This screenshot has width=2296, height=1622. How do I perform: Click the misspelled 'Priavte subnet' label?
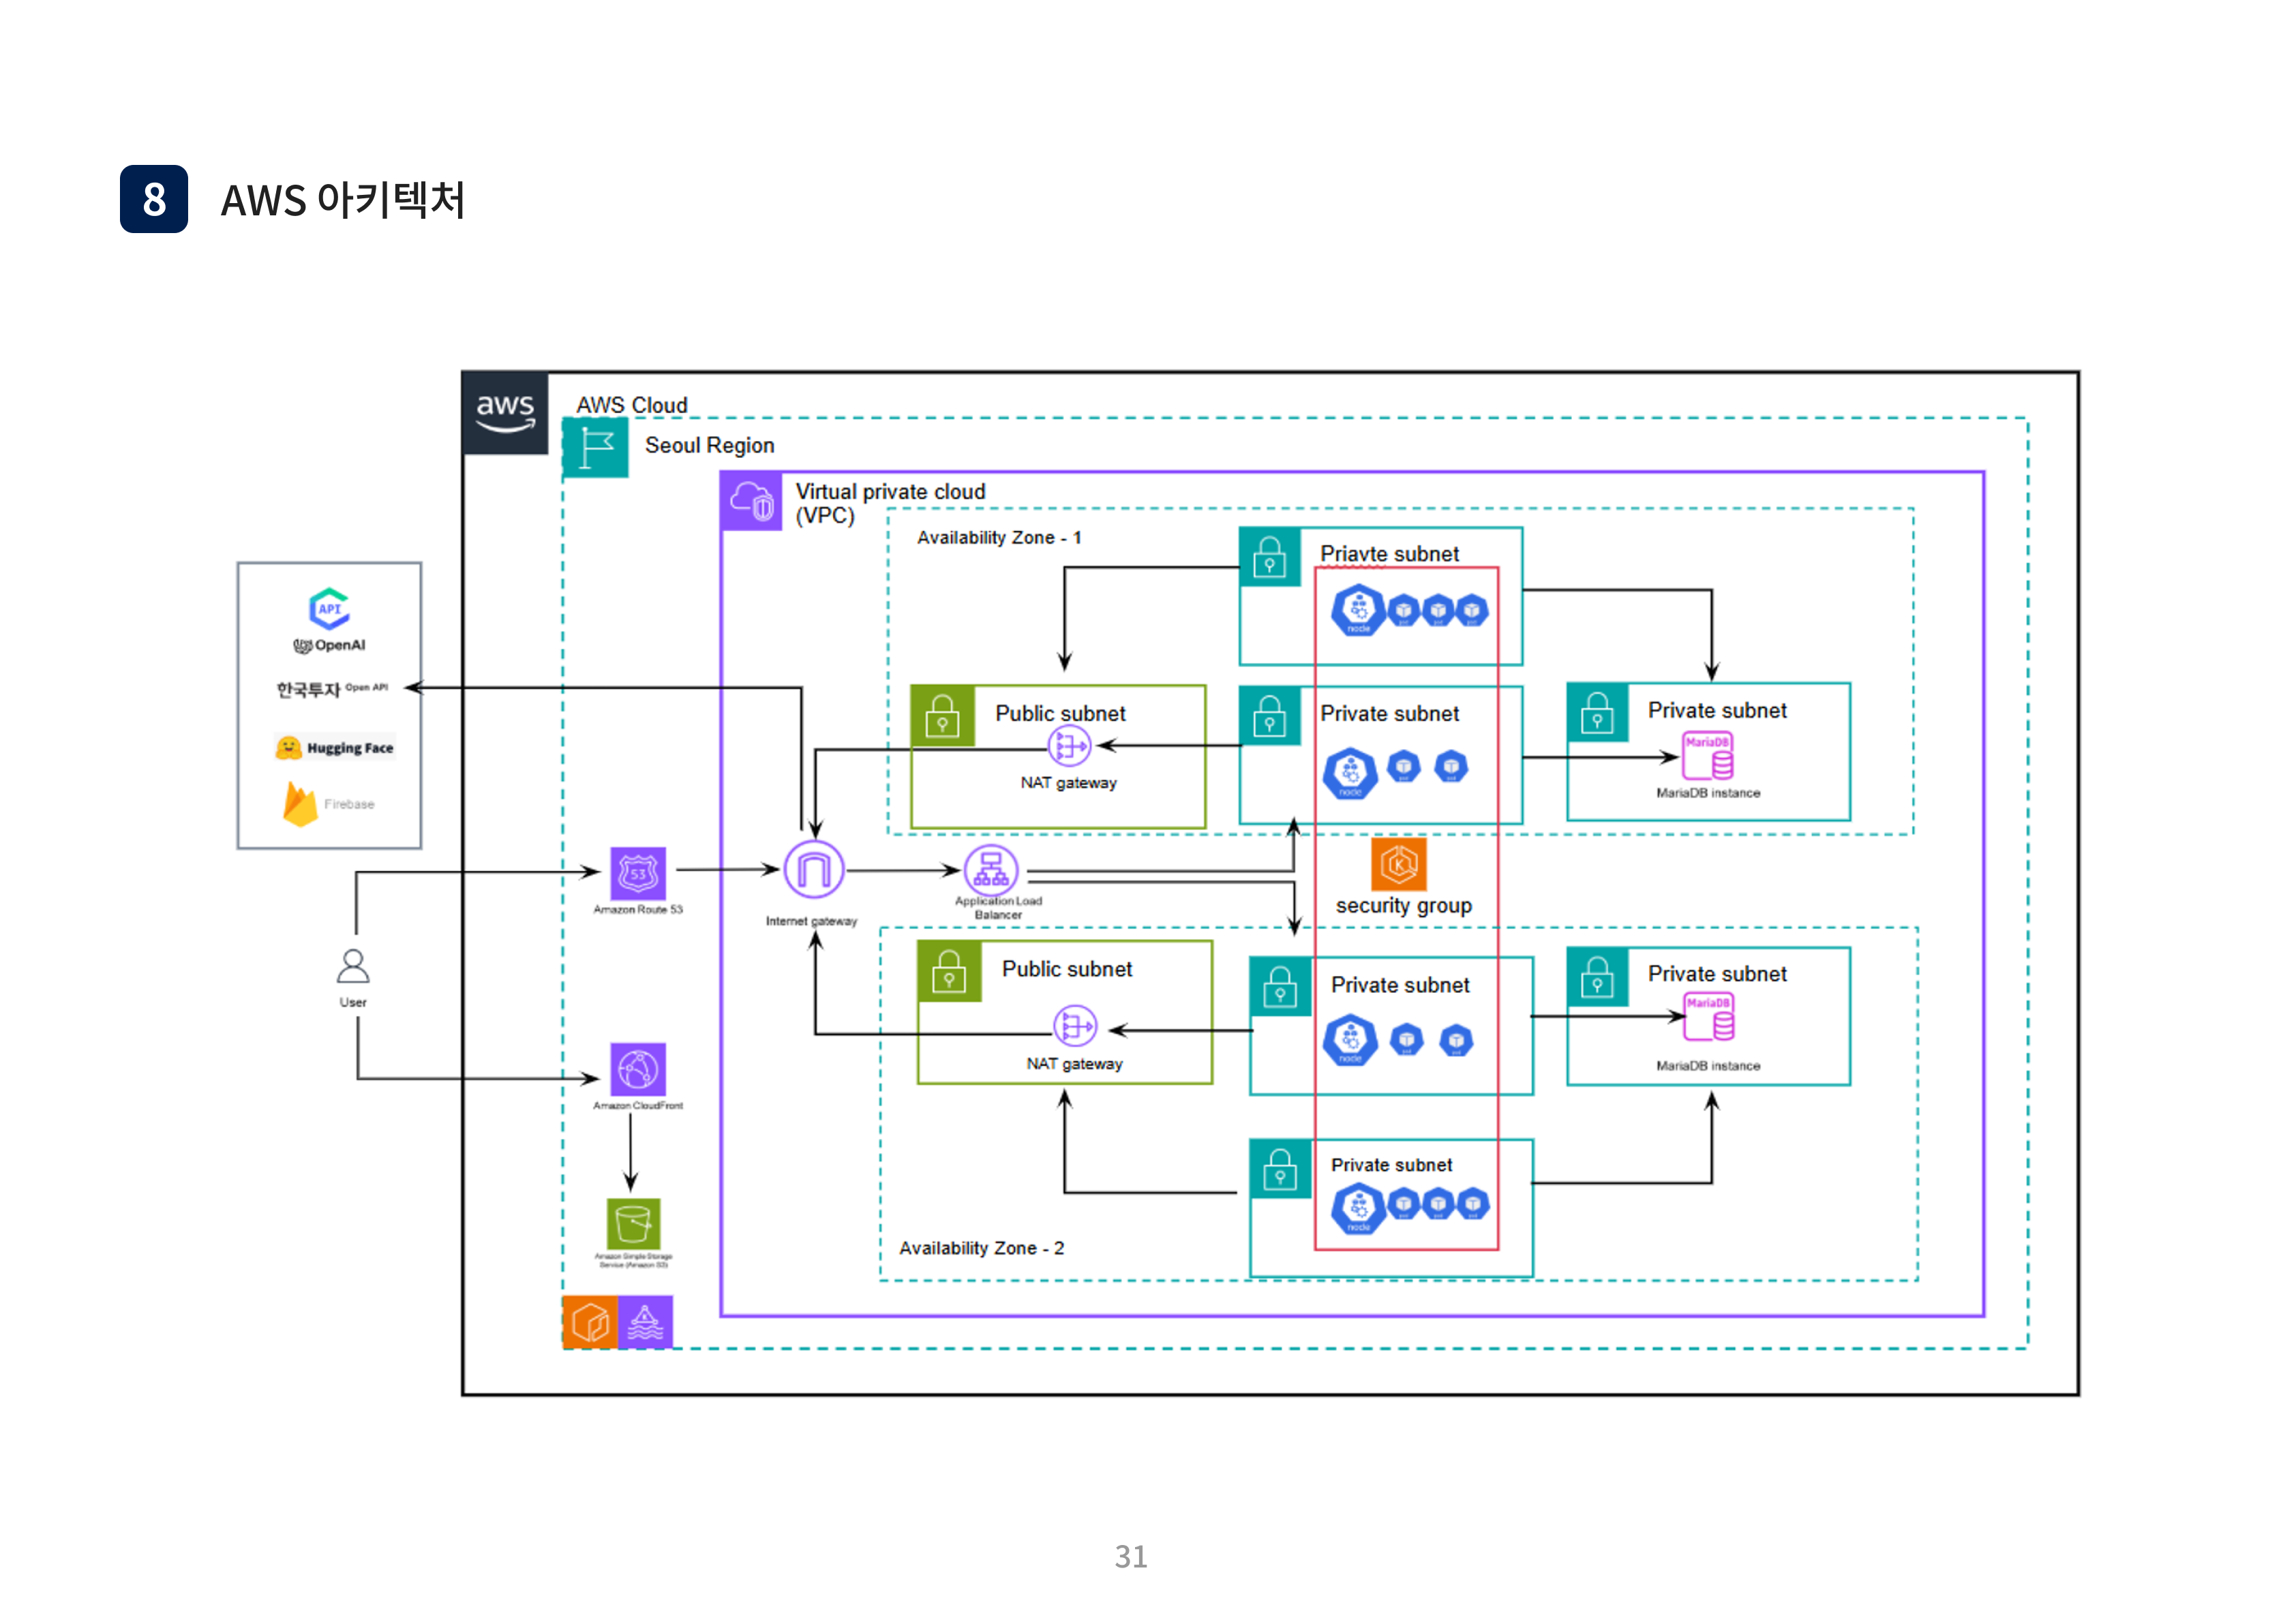pos(1389,554)
